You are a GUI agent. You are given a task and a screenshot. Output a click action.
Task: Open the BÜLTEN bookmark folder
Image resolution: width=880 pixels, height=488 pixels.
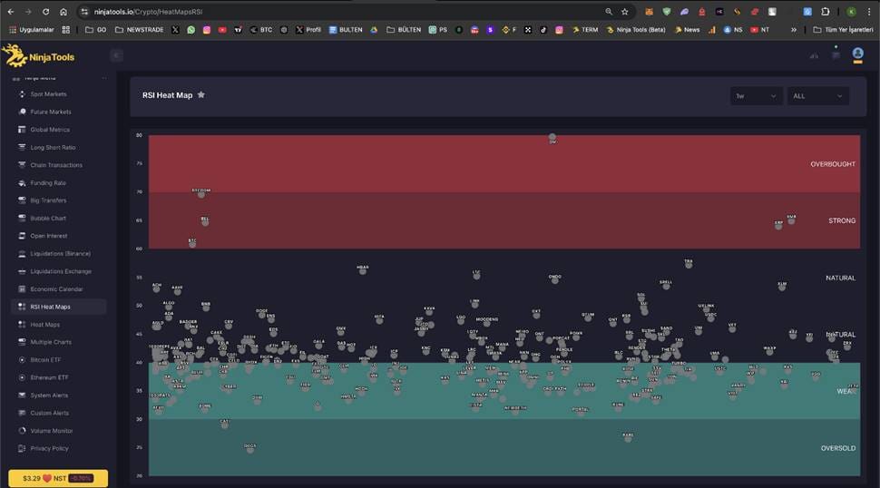coord(404,30)
